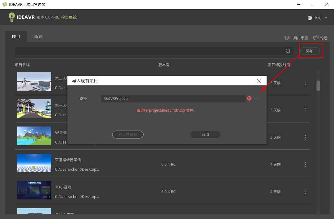Open the 论坛 forum link
This screenshot has height=219, width=334.
point(320,38)
